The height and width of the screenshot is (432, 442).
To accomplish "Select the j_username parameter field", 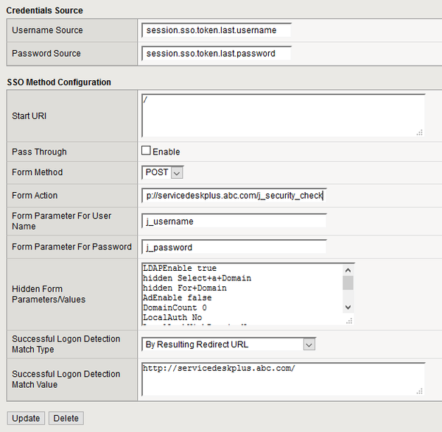I will 234,221.
